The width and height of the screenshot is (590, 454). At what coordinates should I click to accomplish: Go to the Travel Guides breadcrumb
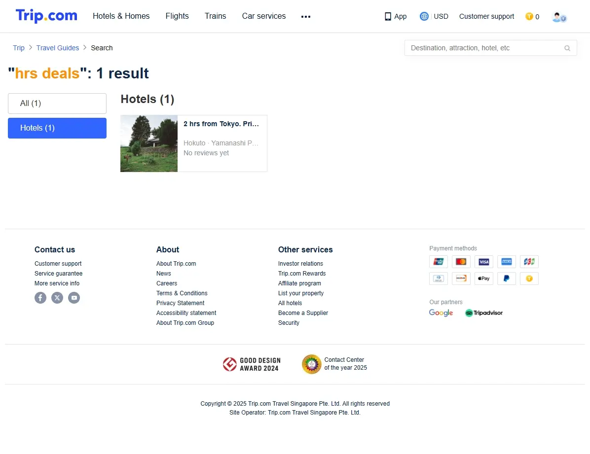(x=58, y=48)
